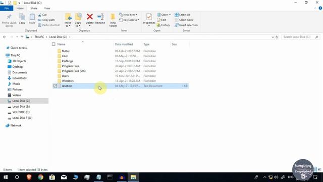Select Network in navigation pane
Image resolution: width=323 pixels, height=182 pixels.
coord(16,125)
